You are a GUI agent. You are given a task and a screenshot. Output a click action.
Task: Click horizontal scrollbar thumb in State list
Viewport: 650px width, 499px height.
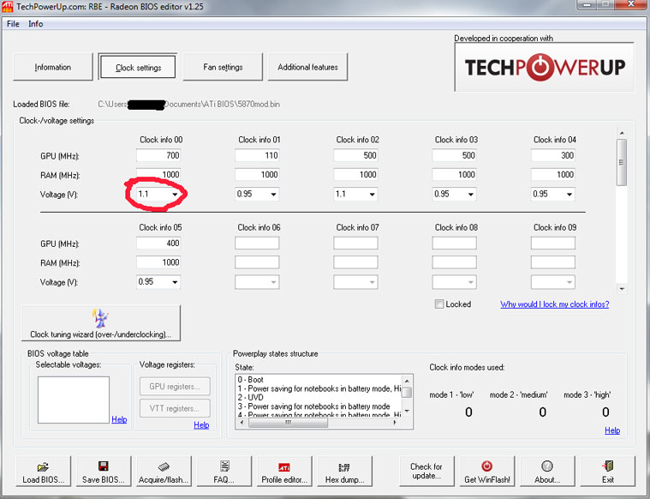[288, 423]
